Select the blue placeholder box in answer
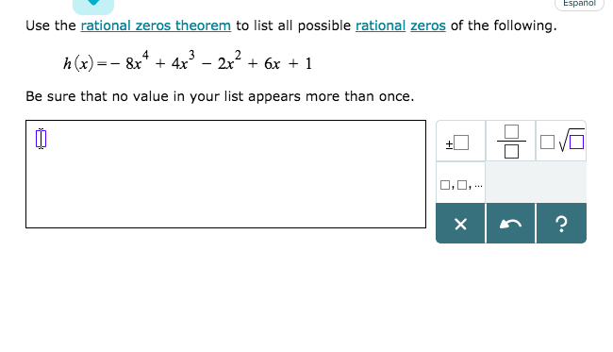This screenshot has height=352, width=613. (41, 139)
